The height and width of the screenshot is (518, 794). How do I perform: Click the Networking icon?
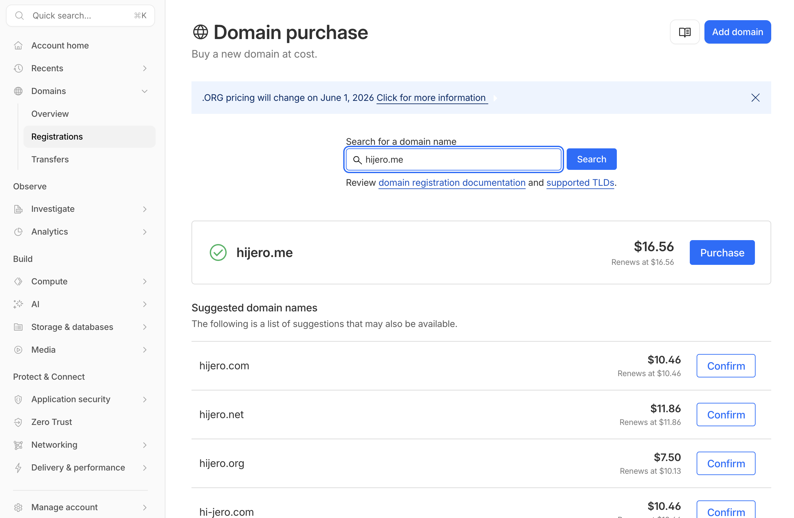pyautogui.click(x=18, y=445)
